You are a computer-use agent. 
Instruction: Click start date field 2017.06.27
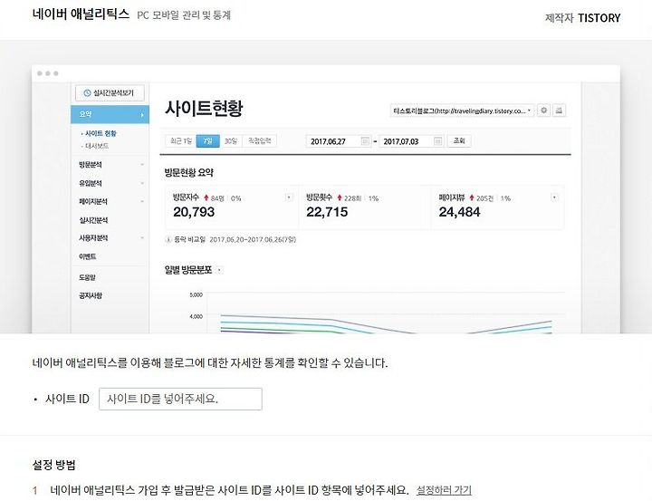(x=339, y=141)
